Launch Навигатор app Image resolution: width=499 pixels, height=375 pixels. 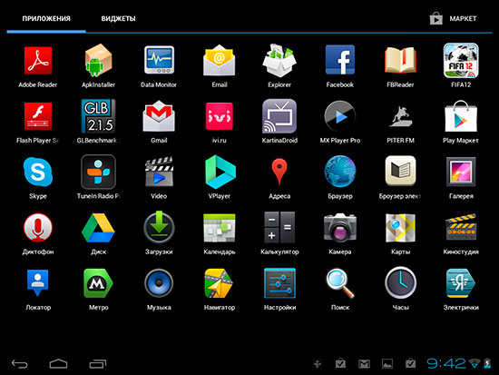220,283
